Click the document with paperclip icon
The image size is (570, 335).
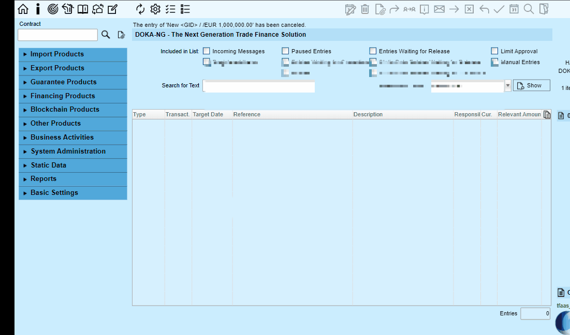380,9
